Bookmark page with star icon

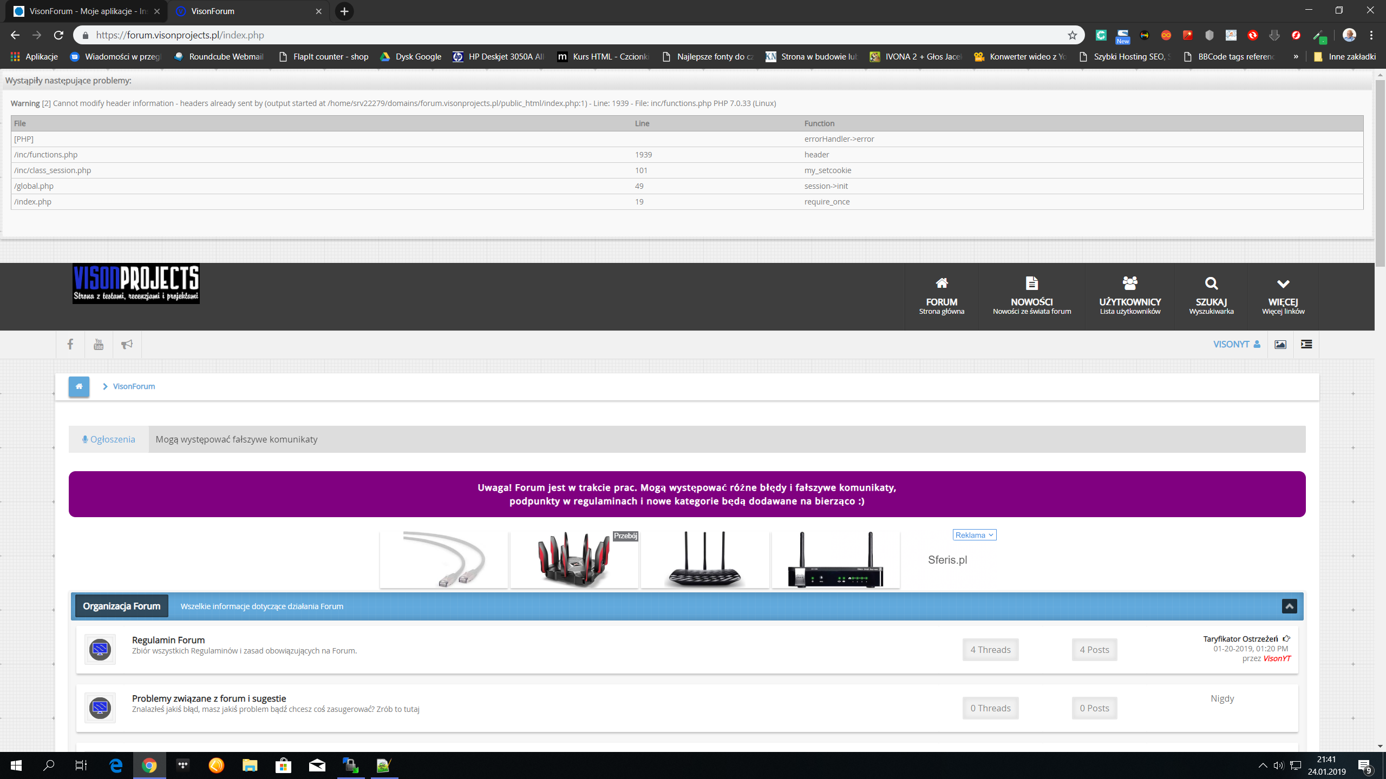1073,35
